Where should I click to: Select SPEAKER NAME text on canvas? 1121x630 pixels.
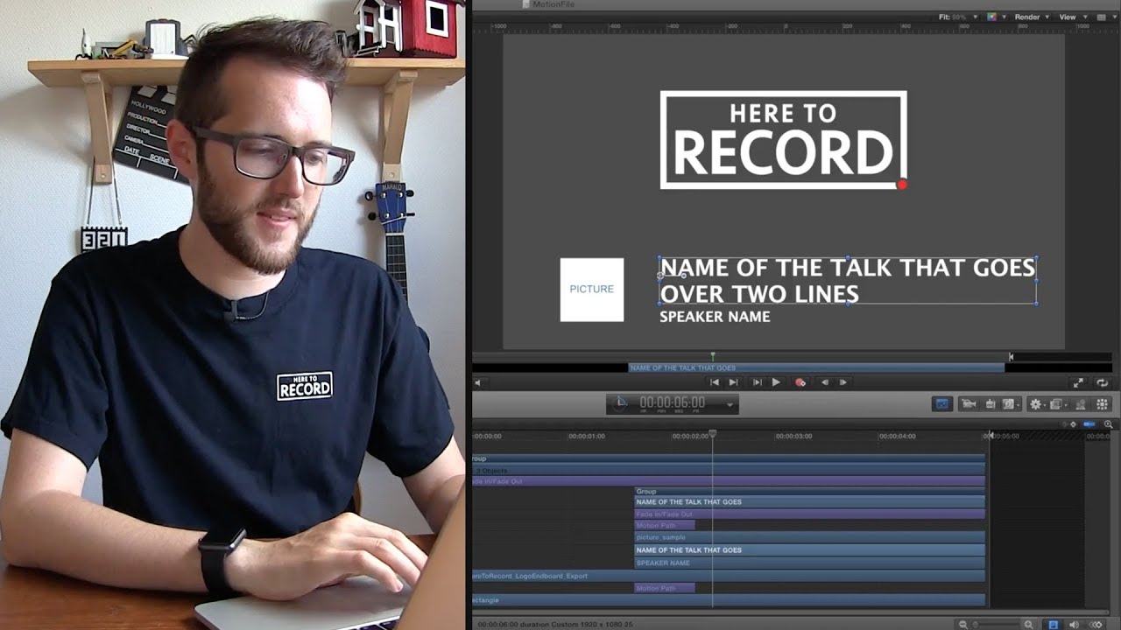(715, 317)
